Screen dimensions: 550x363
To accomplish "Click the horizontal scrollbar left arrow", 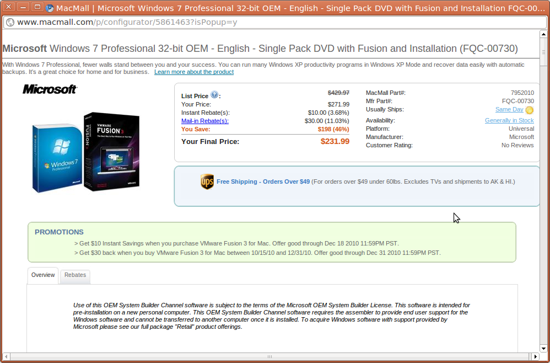I will point(6,357).
